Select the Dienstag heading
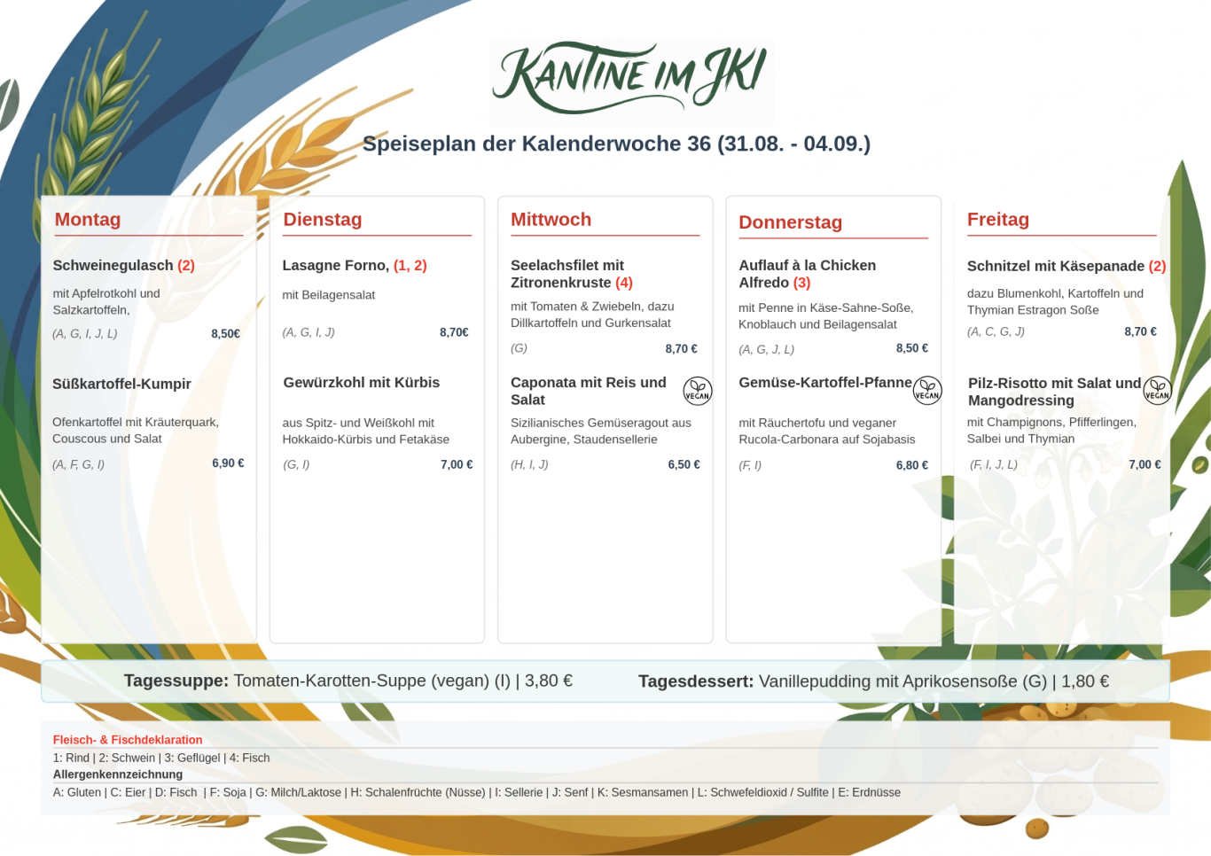 323,220
